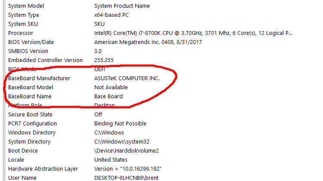Click the Intel Core i7-8700K processor value
323x181 pixels.
(x=193, y=33)
